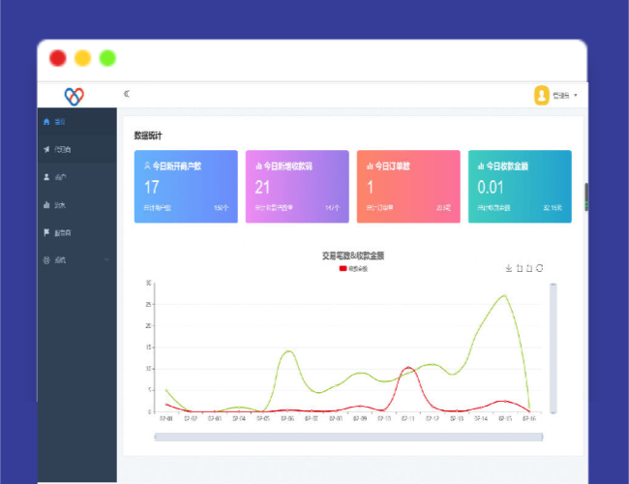Collapse the sidebar with the double-chevron icon
The image size is (629, 484).
[127, 94]
